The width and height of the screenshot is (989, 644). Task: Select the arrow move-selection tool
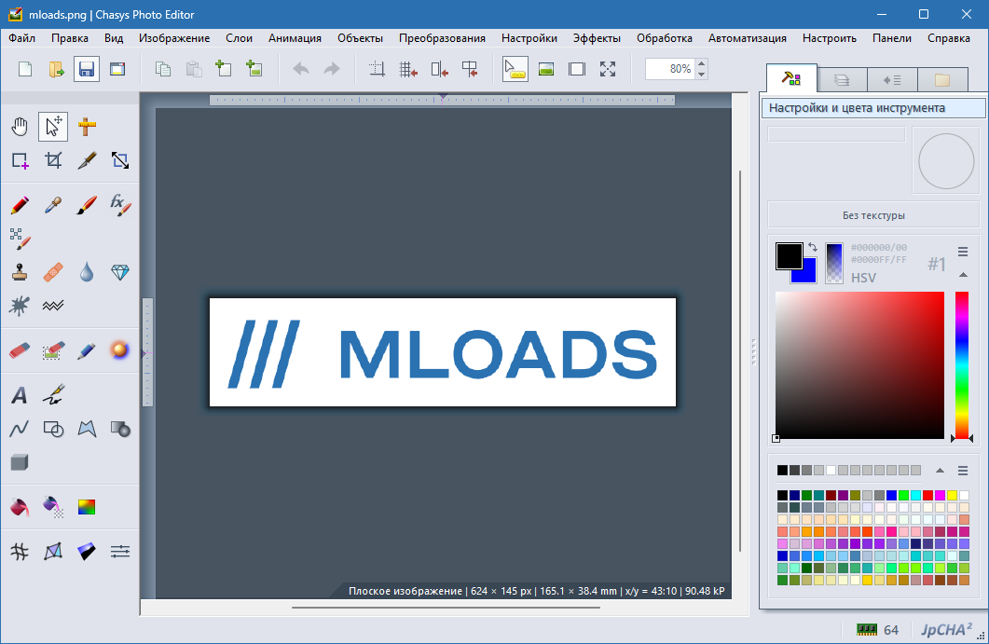[x=53, y=127]
